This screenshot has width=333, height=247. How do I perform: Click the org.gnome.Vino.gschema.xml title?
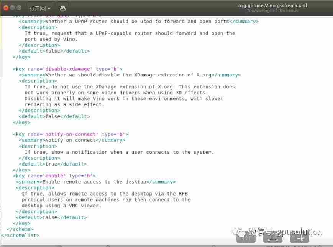point(272,5)
